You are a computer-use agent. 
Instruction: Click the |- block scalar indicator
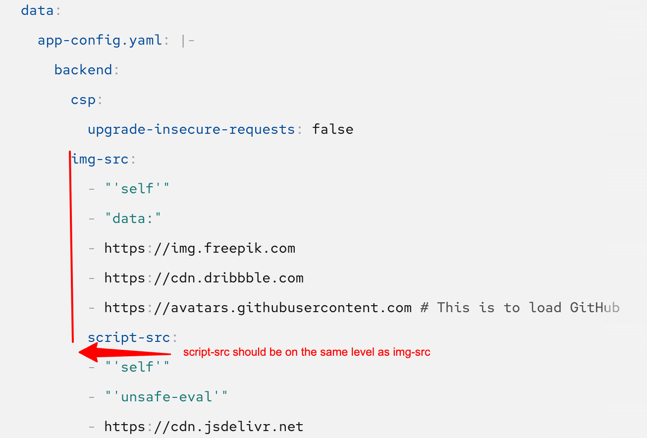(x=188, y=40)
